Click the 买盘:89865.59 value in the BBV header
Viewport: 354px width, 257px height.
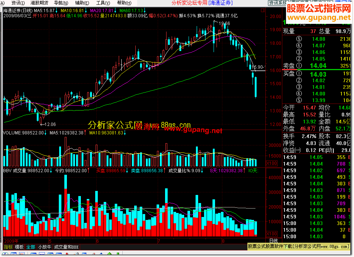(x=111, y=171)
